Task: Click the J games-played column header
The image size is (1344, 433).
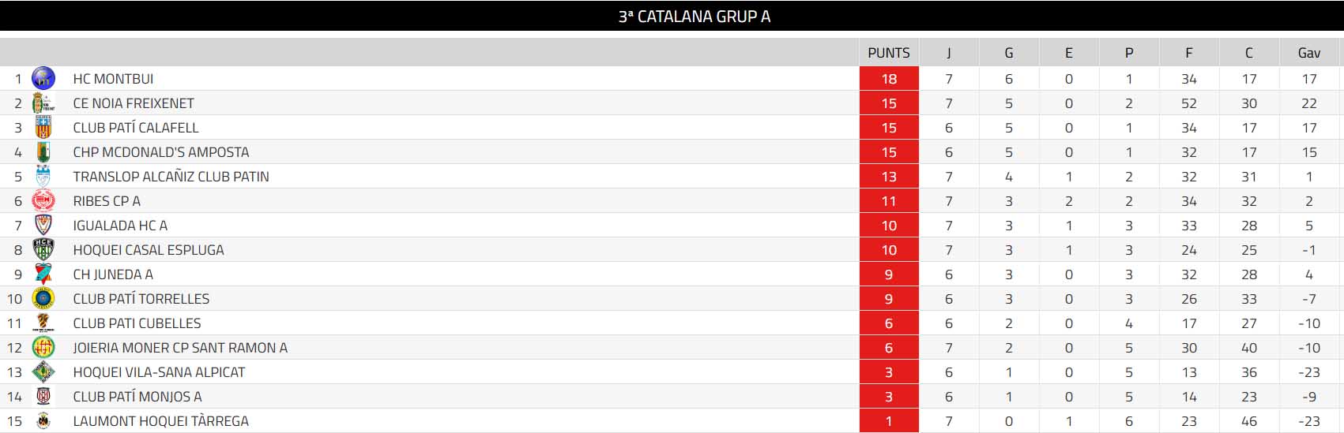Action: coord(948,53)
